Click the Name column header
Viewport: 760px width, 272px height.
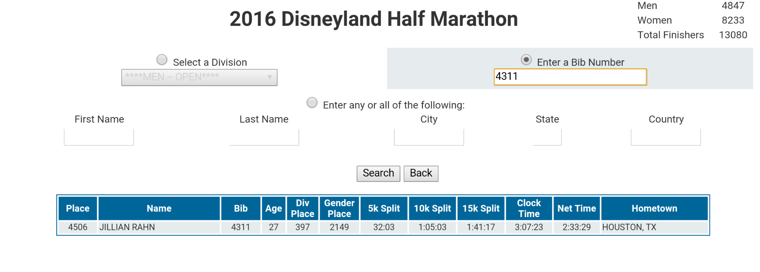tap(159, 208)
